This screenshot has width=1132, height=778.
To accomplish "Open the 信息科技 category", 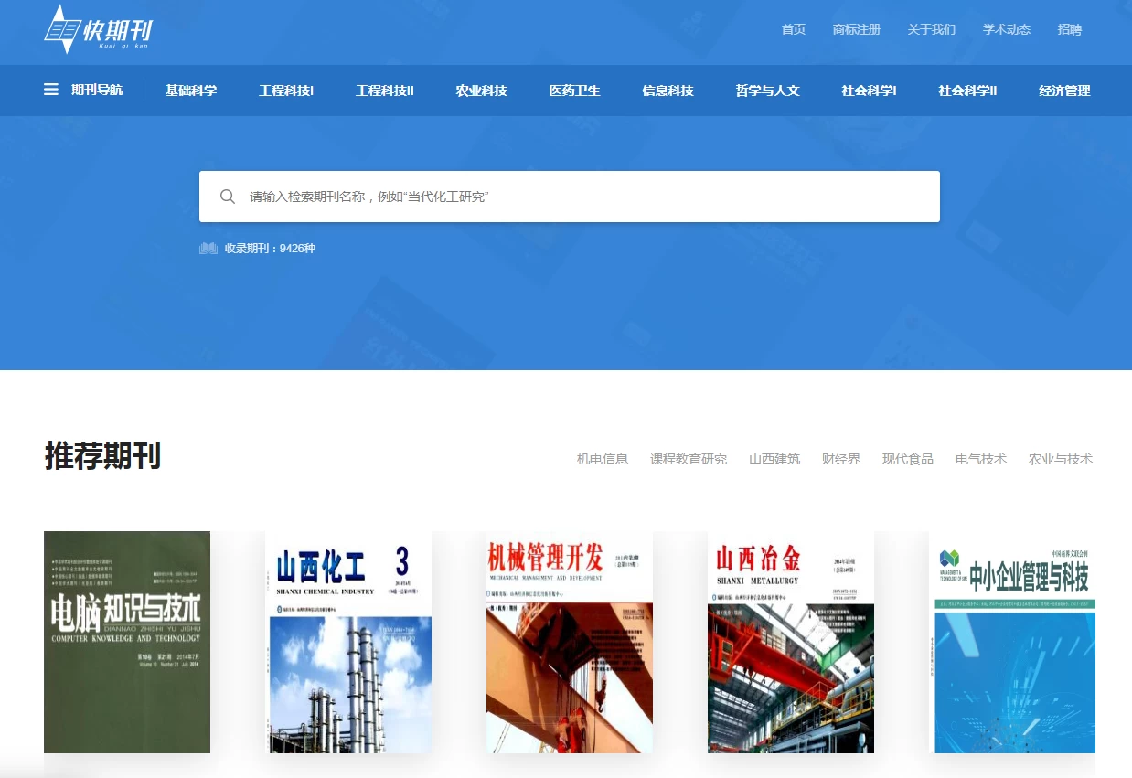I will 667,91.
